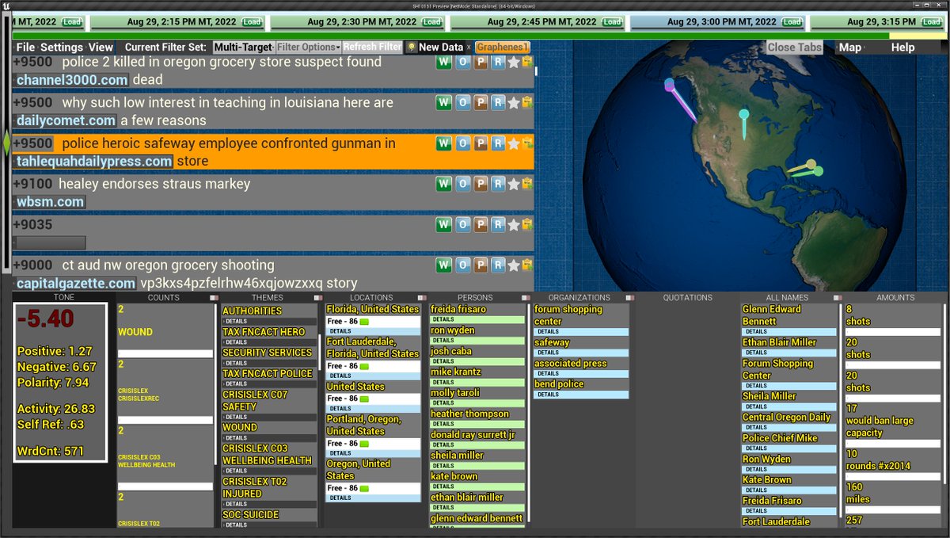Click the W icon on the dailycomet.com row
The height and width of the screenshot is (538, 950).
(443, 102)
